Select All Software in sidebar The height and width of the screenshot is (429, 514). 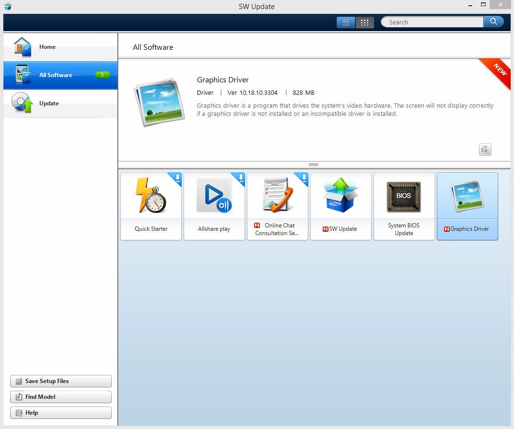pos(60,75)
